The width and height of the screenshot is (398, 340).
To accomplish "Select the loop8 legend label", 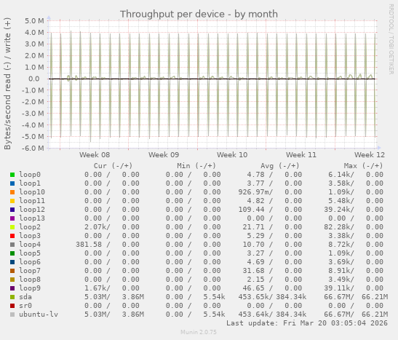I will (30, 280).
